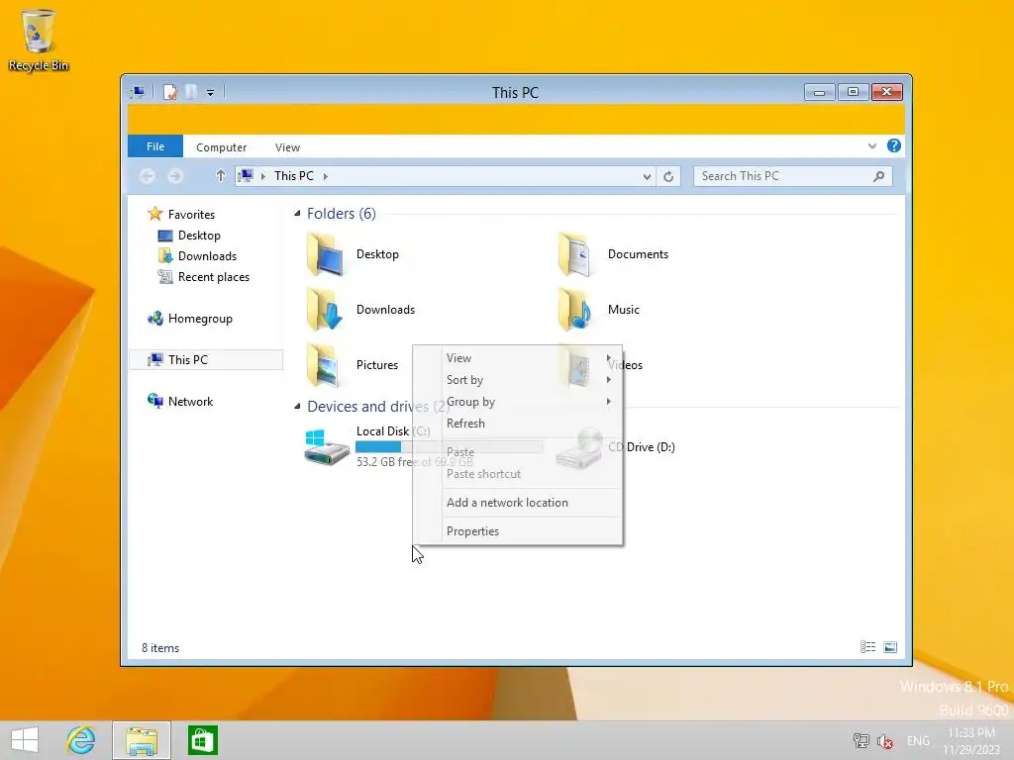Choose Refresh from the context menu
The image size is (1014, 760).
[517, 424]
